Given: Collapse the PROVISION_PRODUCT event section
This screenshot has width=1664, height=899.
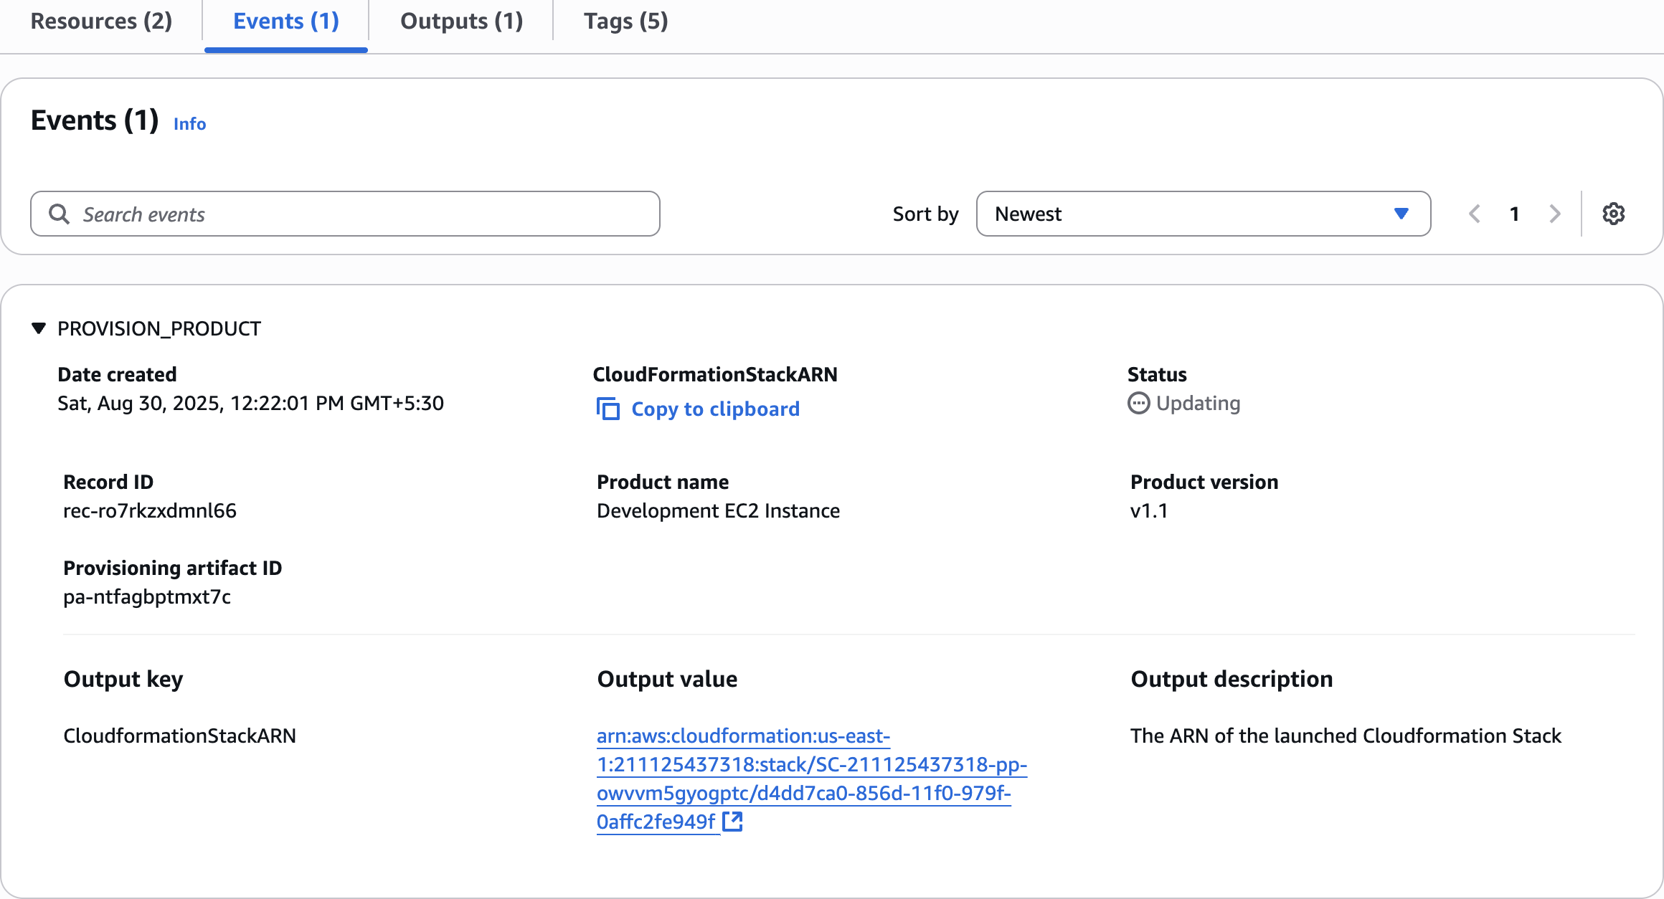Looking at the screenshot, I should 39,328.
